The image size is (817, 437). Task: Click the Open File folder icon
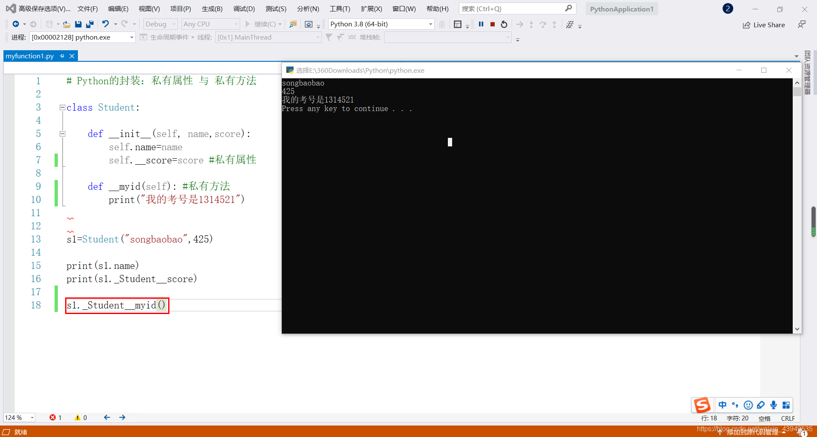coord(66,24)
